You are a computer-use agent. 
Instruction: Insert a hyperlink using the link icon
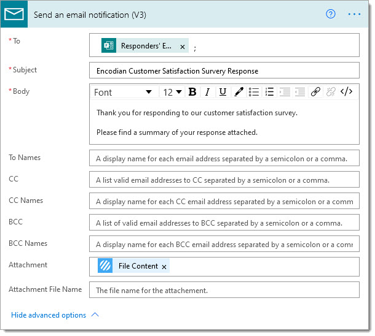(315, 92)
